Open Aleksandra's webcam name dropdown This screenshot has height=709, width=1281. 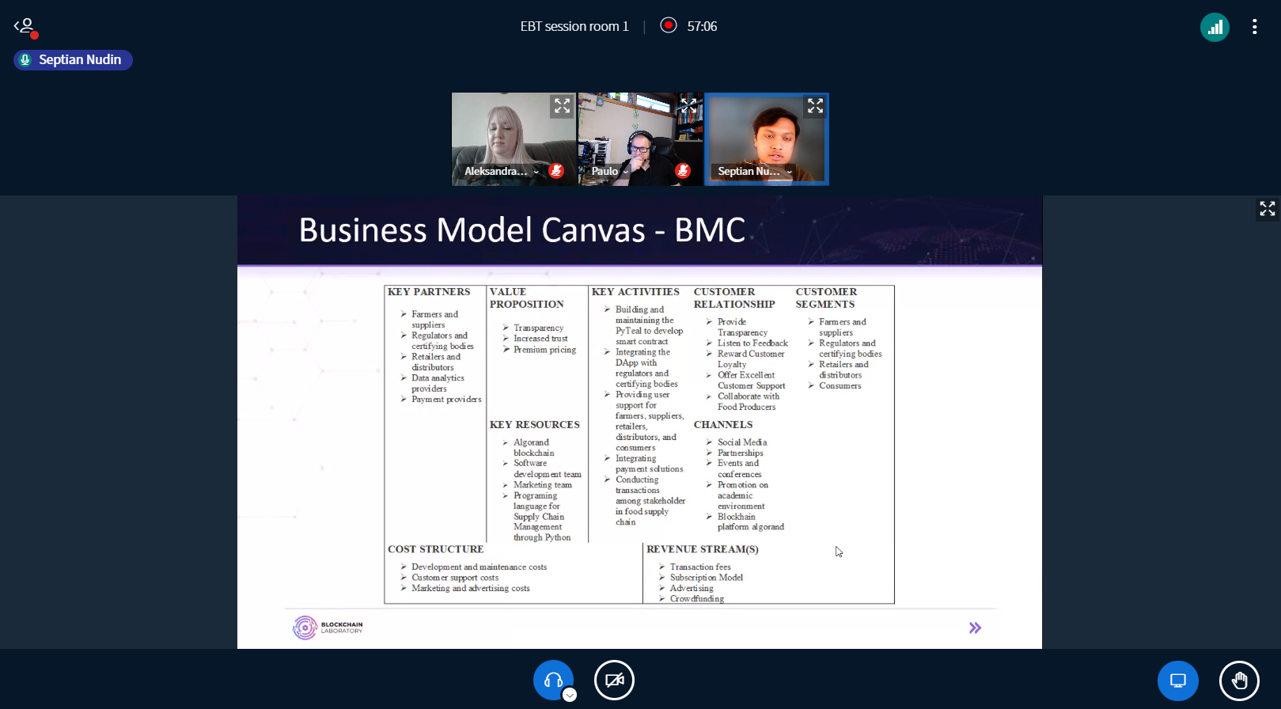click(536, 172)
